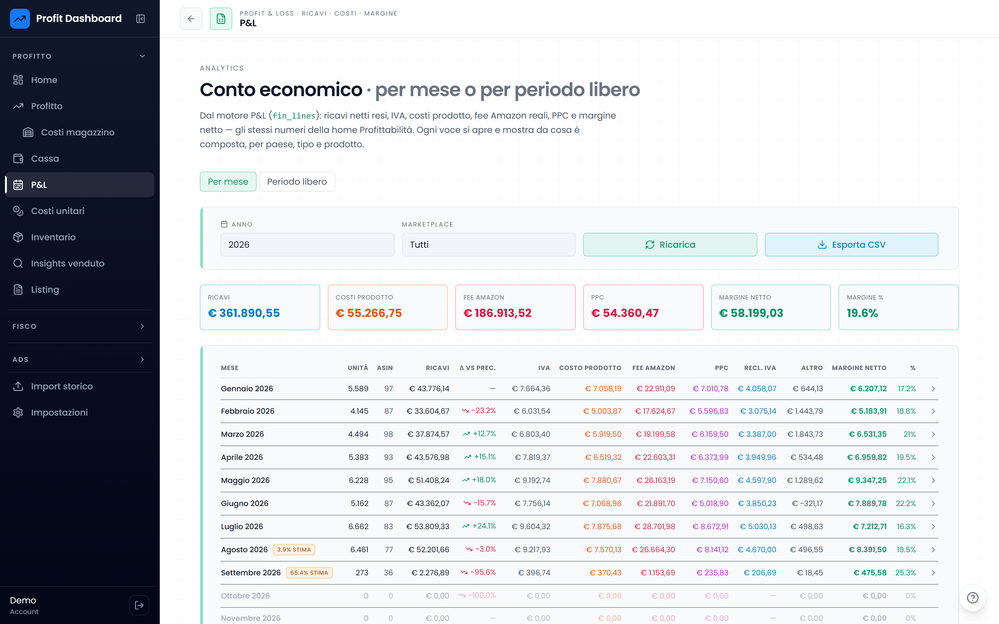Click the Ricarica reload button
999x624 pixels.
(x=670, y=245)
